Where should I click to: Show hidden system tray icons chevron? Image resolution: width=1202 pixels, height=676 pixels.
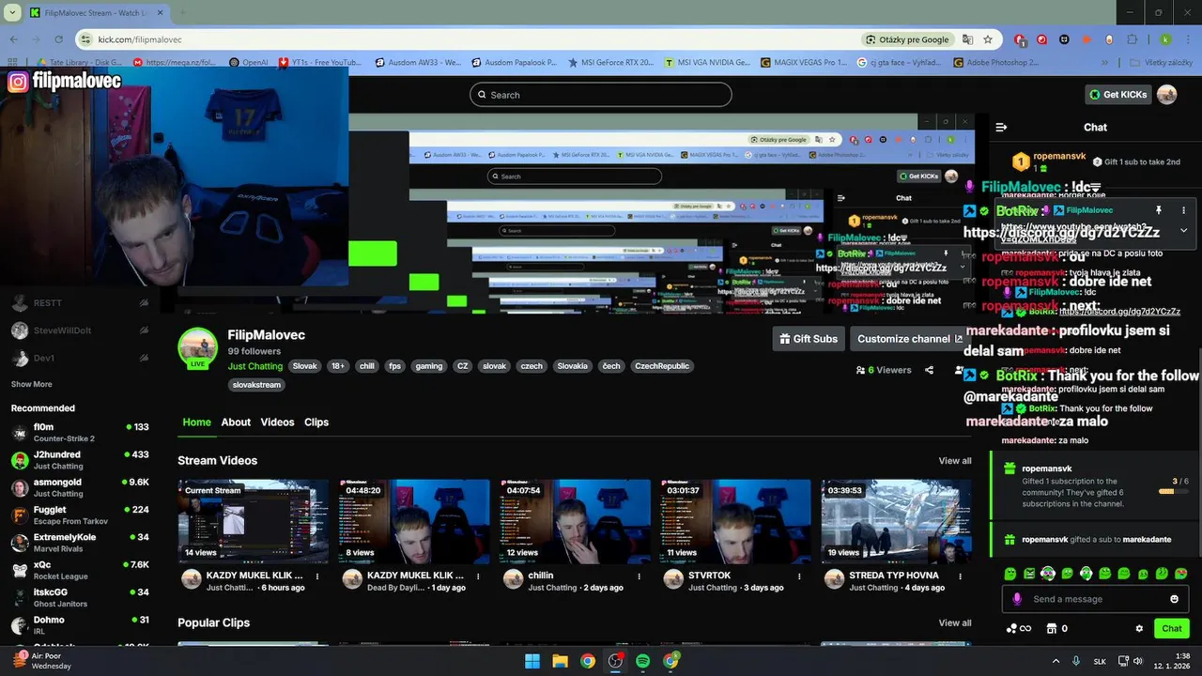point(1056,661)
